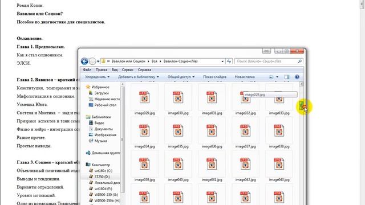Image resolution: width=365 pixels, height=205 pixels.
Task: Select the image041.jpg file icon
Action: pos(212,164)
